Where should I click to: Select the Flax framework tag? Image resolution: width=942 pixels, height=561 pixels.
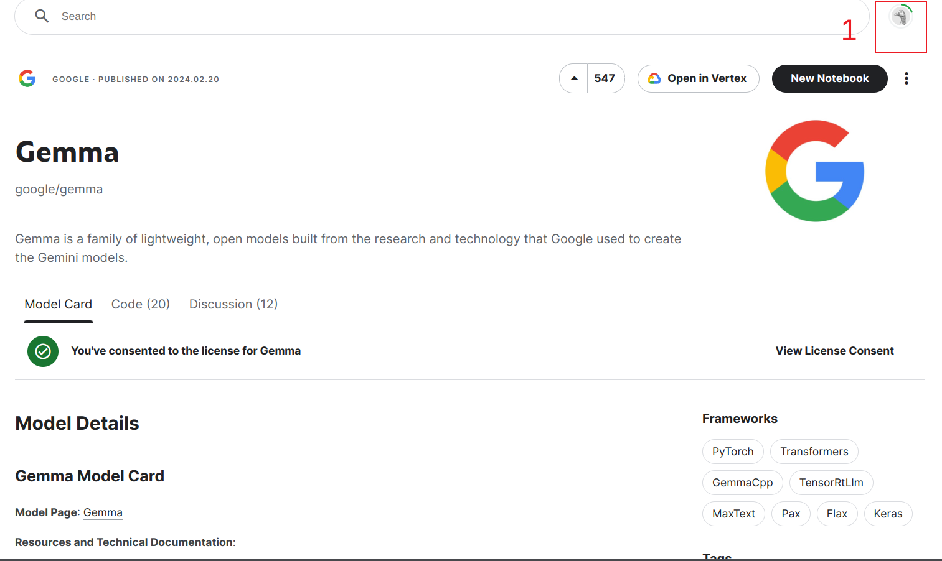(x=837, y=514)
